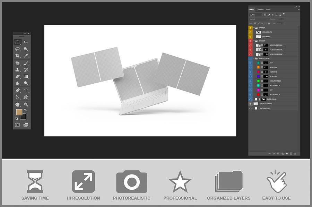Select the Brush tool

tap(26, 63)
